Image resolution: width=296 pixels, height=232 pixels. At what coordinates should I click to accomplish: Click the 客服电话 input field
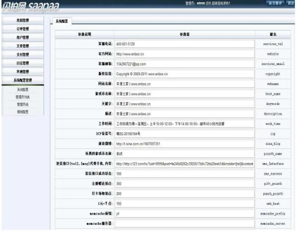pos(184,44)
